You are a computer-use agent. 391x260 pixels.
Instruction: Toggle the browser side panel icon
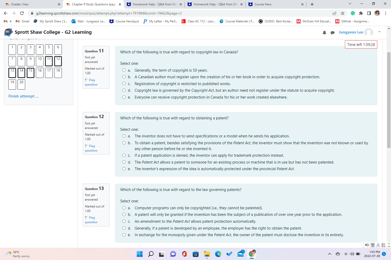(x=369, y=13)
